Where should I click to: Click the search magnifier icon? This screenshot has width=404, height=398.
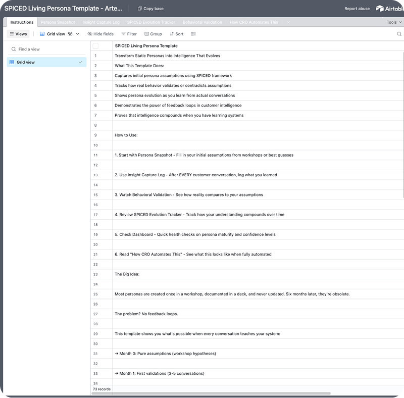(399, 34)
